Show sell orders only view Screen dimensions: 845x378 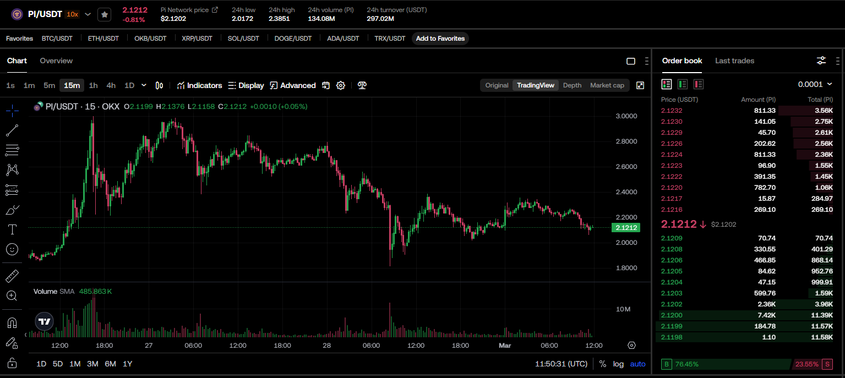(699, 84)
